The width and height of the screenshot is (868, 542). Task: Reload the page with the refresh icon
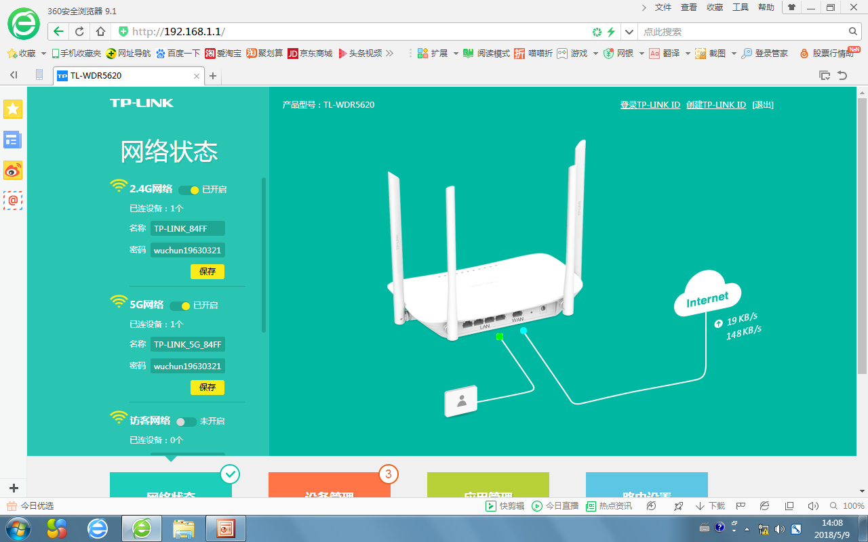79,31
